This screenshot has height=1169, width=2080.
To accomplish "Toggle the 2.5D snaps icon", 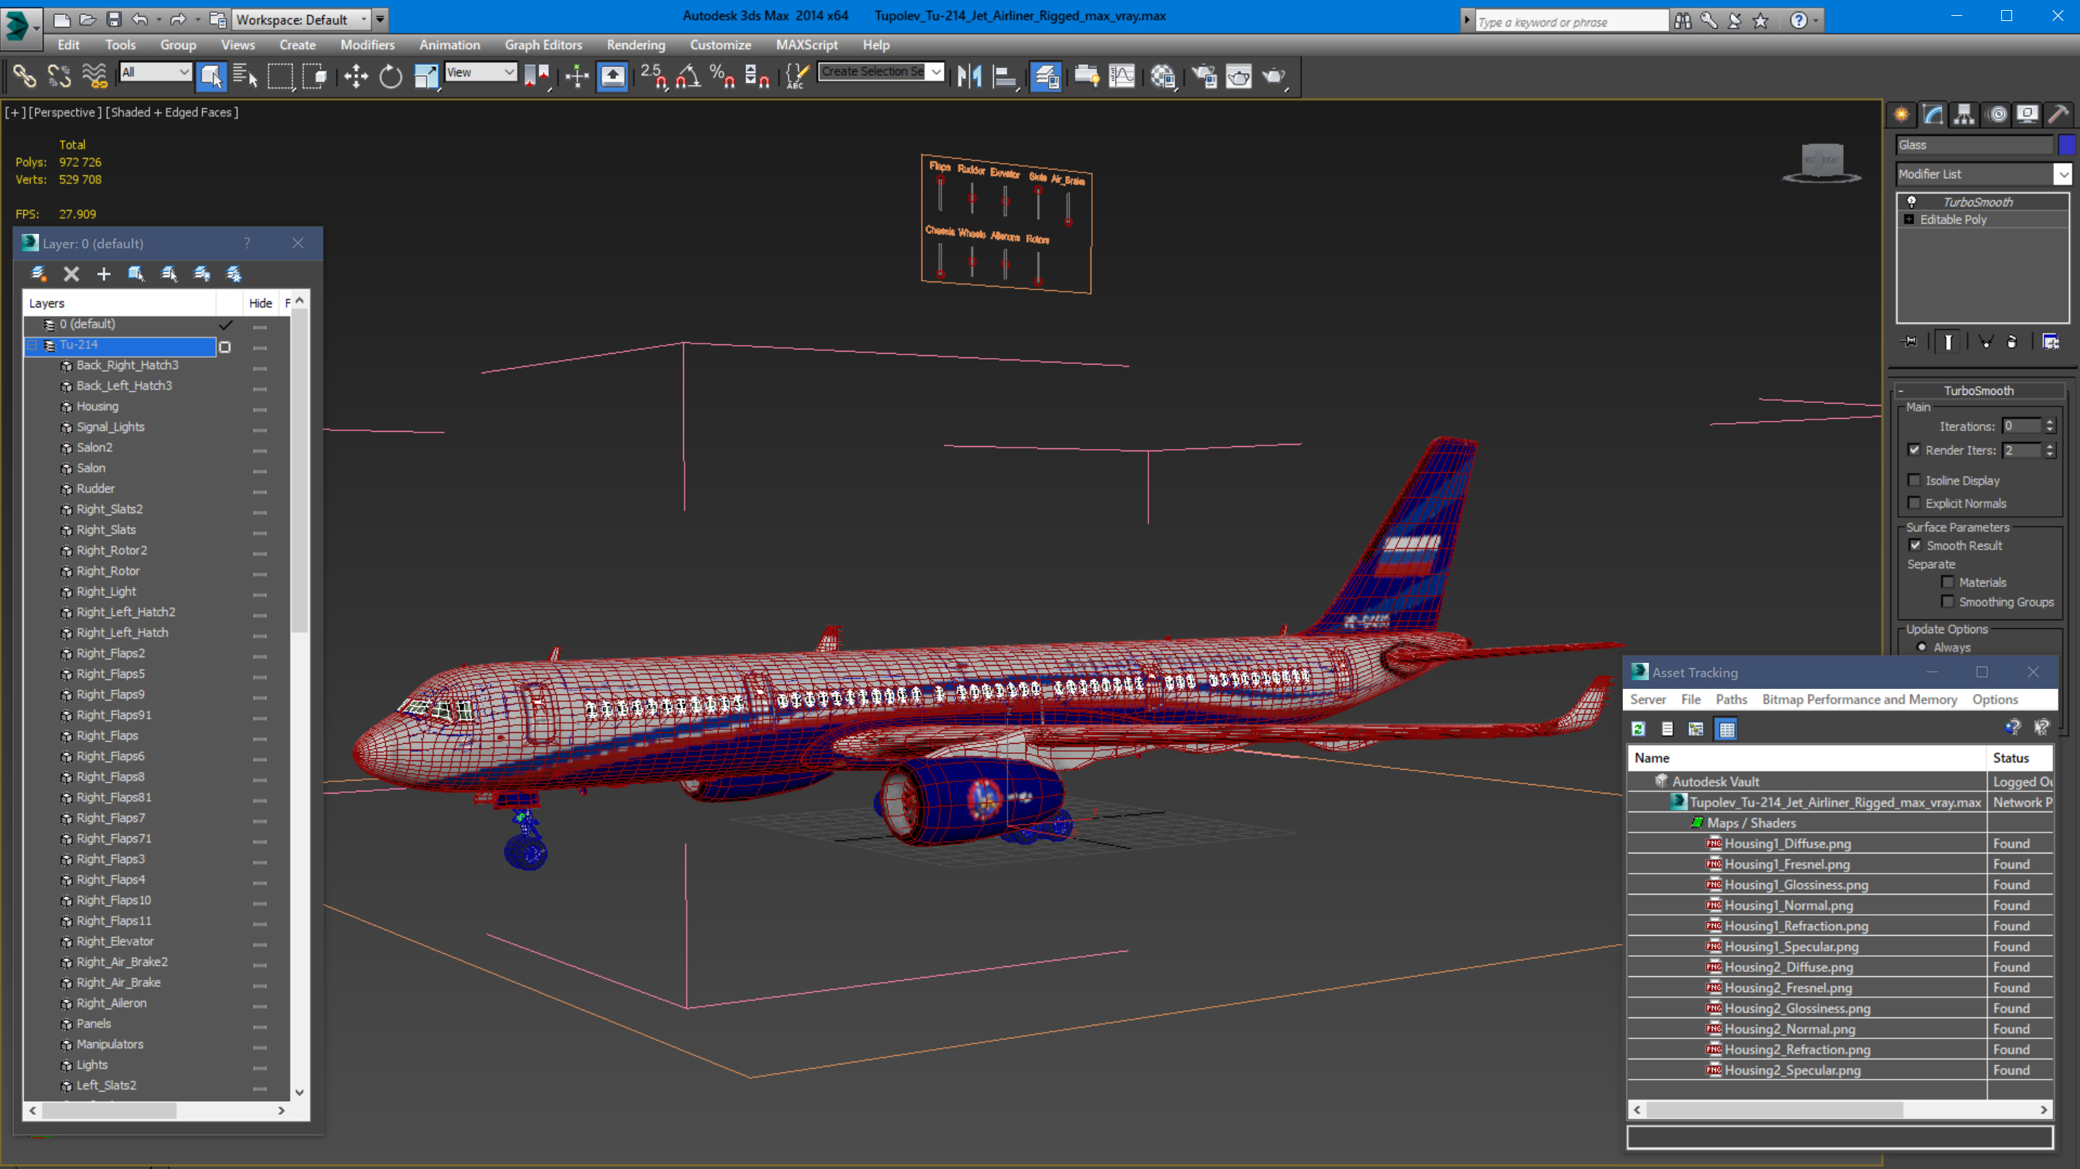I will (654, 77).
